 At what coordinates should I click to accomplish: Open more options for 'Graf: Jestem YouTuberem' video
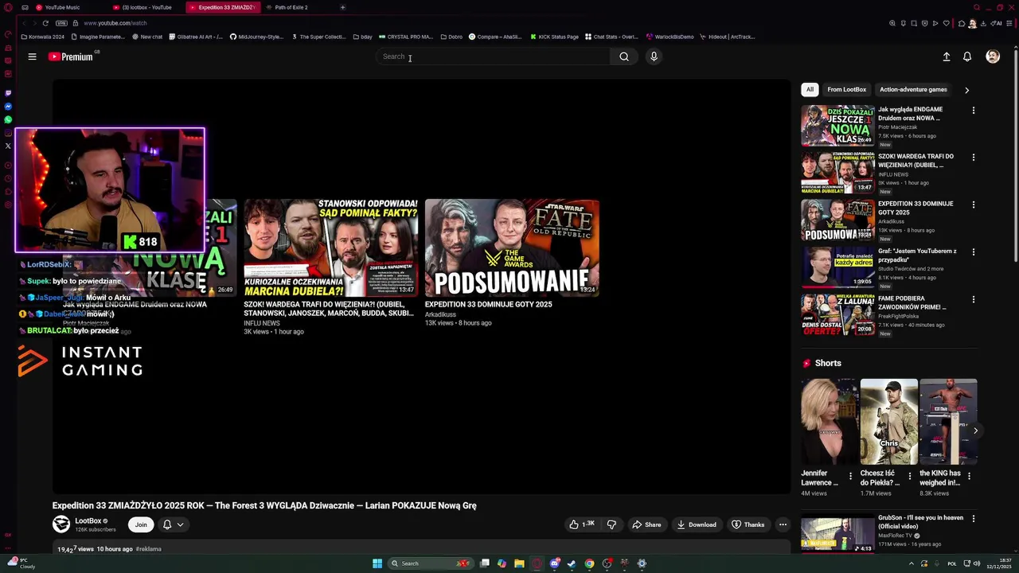[x=973, y=252]
